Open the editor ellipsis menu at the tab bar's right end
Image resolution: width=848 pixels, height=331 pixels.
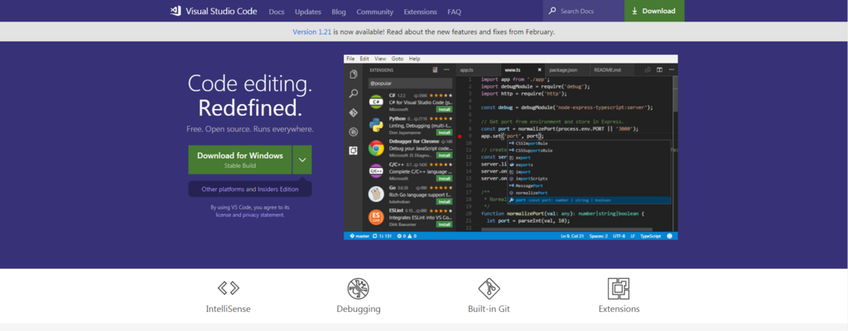(671, 70)
